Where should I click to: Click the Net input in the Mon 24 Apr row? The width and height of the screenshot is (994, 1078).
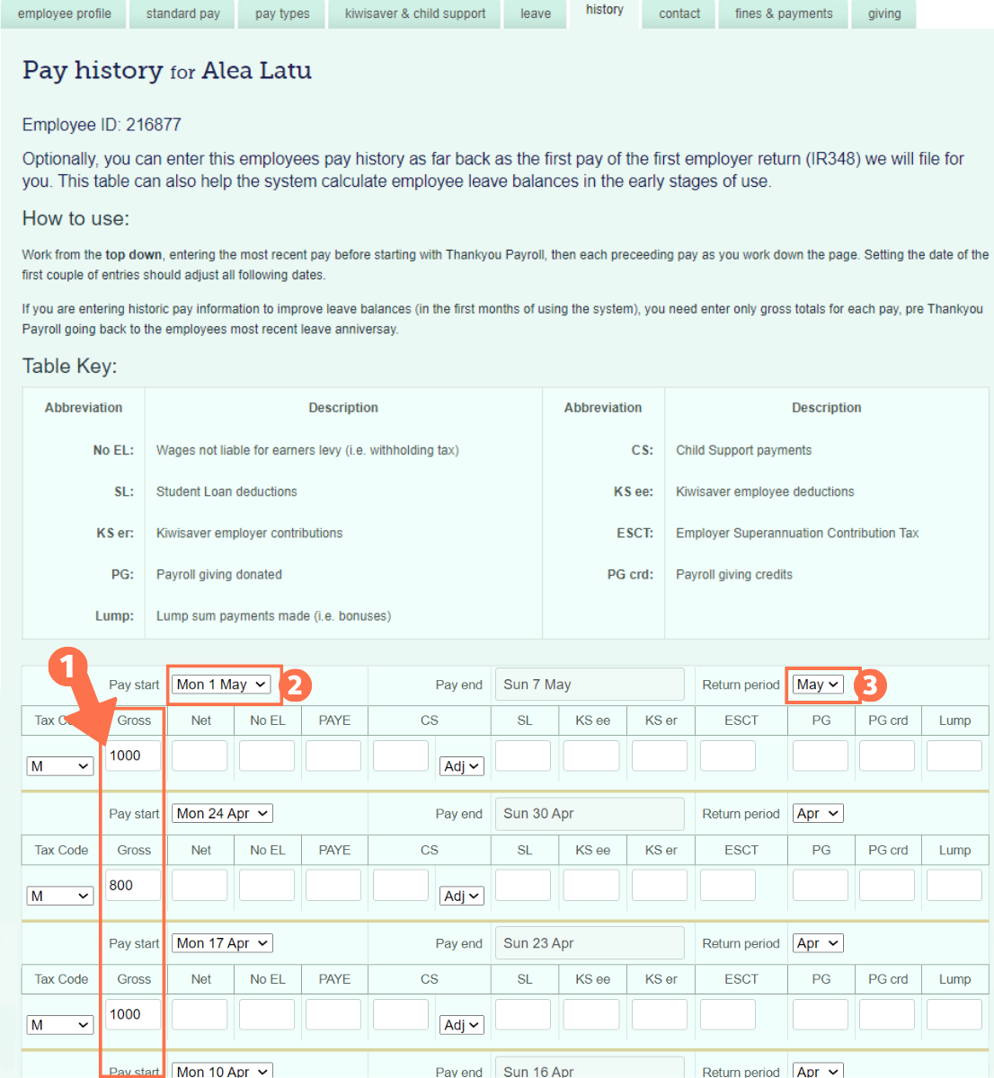tap(199, 885)
